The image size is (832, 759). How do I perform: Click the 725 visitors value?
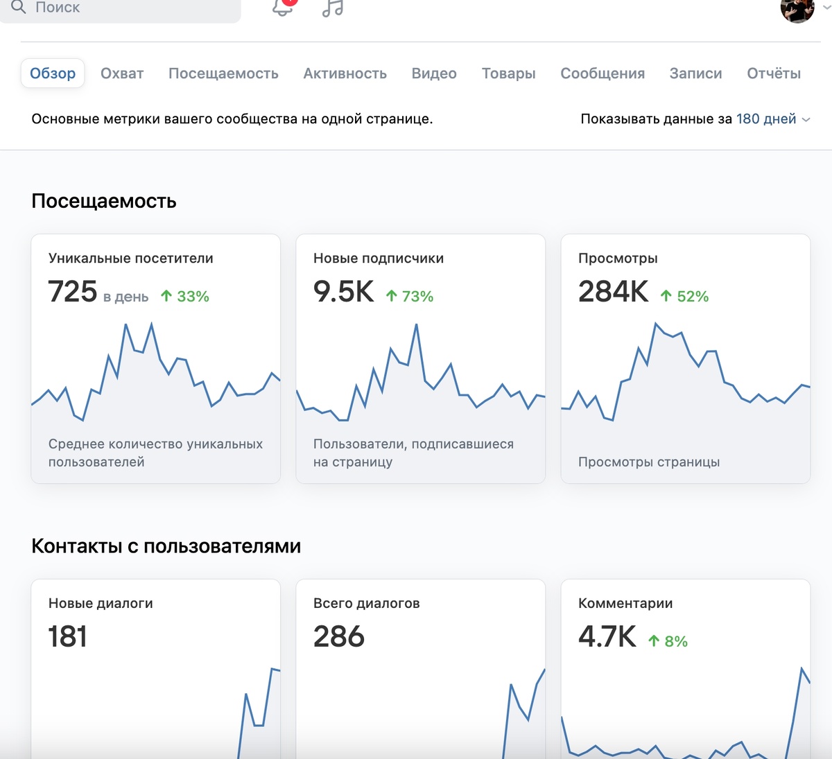pos(72,292)
